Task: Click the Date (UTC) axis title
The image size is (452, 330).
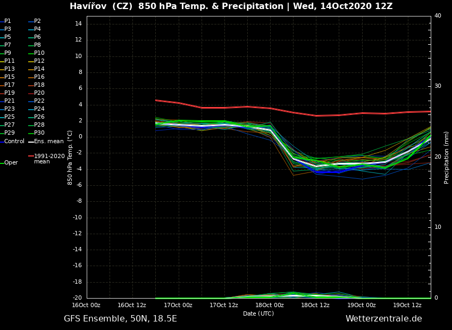Action: tap(258, 314)
